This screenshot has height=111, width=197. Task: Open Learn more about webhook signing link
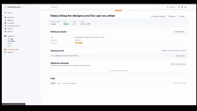pos(174,51)
